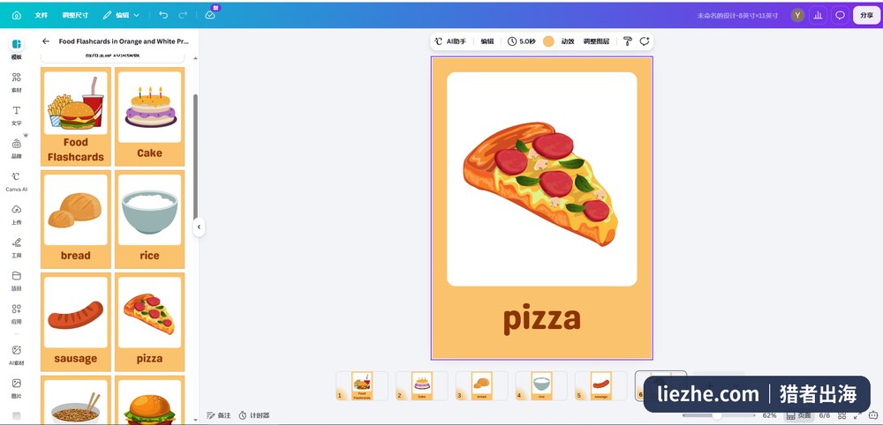
Task: Open the 工具 (Tools) sidebar tab
Action: [16, 248]
